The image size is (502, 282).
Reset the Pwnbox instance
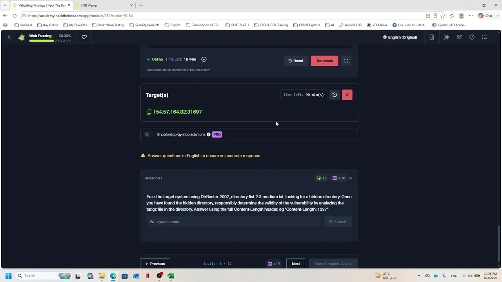[296, 61]
